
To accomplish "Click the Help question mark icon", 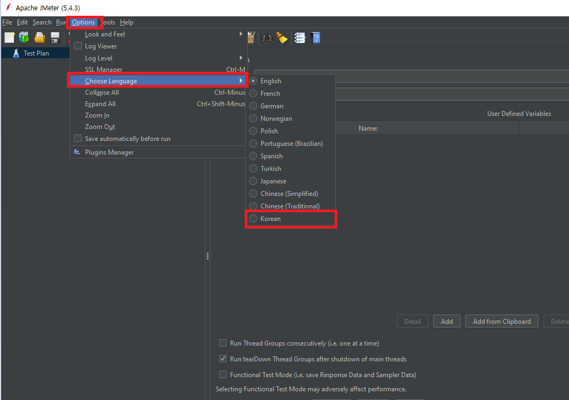I will click(x=316, y=38).
